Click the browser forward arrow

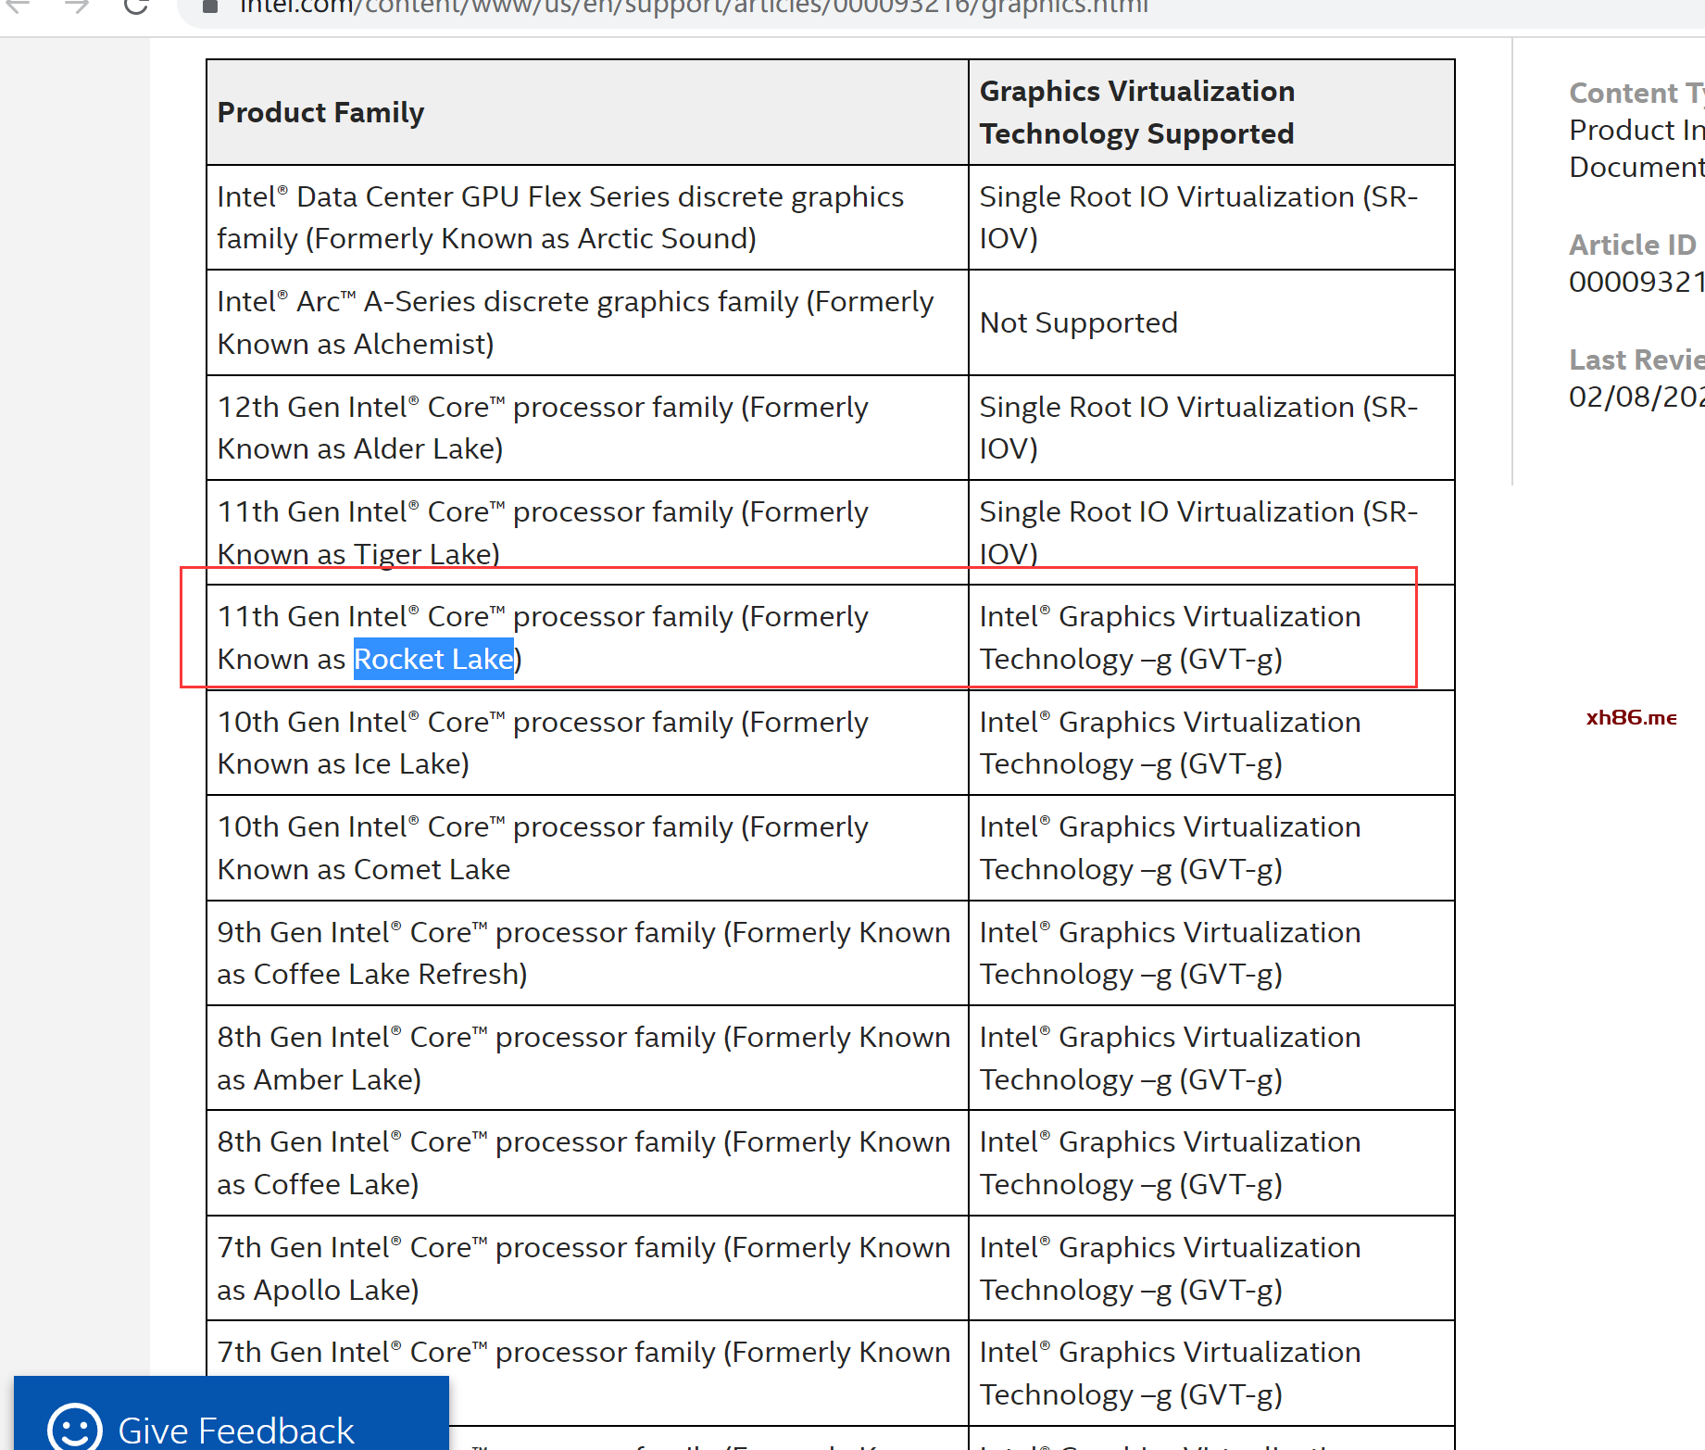pyautogui.click(x=77, y=6)
